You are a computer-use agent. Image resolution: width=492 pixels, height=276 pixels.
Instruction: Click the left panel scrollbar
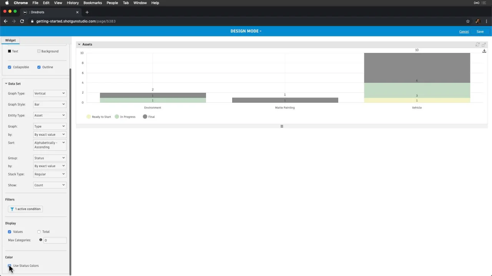70,171
